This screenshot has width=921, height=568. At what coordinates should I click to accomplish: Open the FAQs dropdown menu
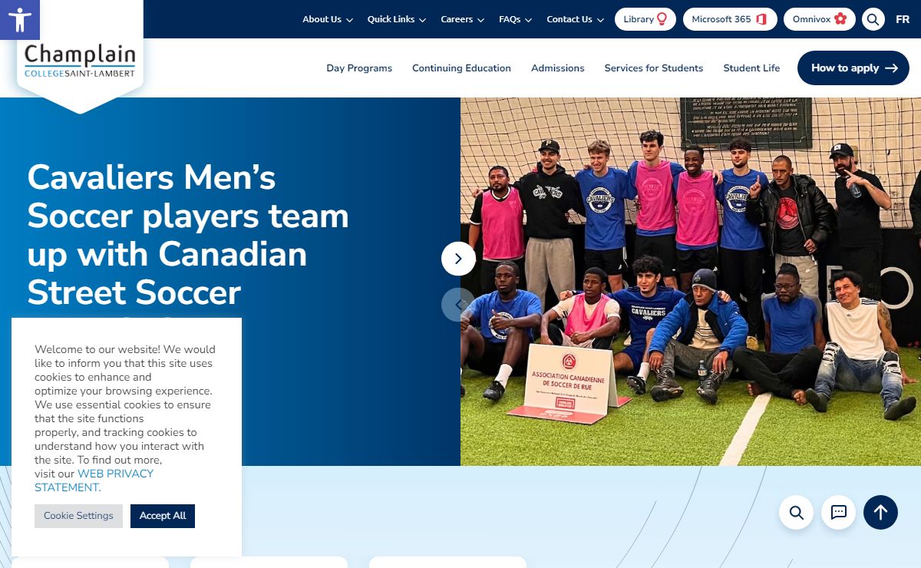(x=516, y=19)
